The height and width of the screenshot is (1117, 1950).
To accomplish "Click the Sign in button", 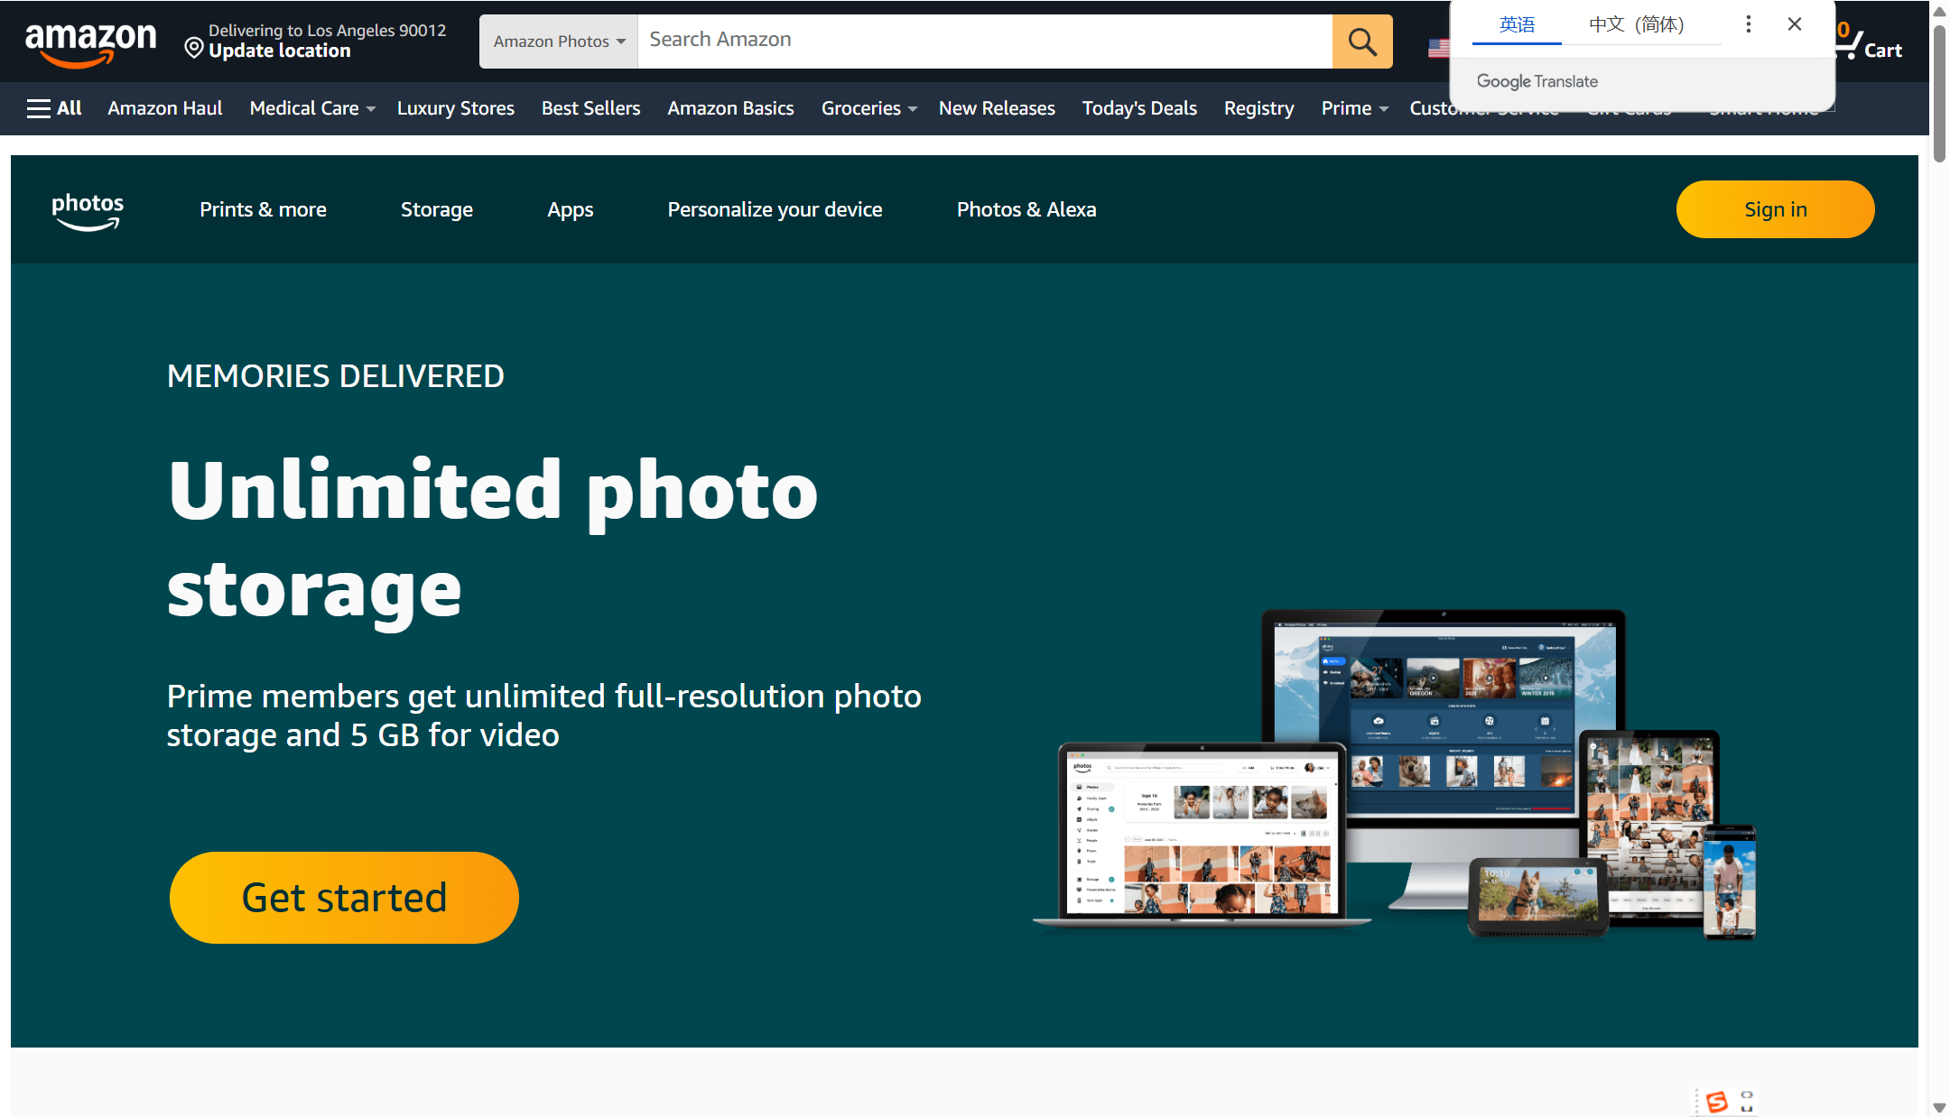I will [1775, 209].
